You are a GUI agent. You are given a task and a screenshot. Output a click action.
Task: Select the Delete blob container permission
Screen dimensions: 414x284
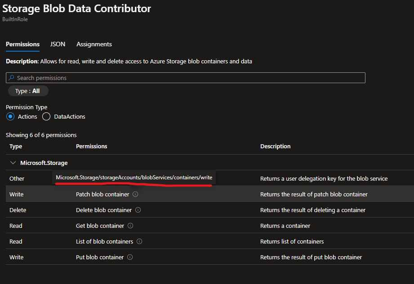click(x=104, y=210)
